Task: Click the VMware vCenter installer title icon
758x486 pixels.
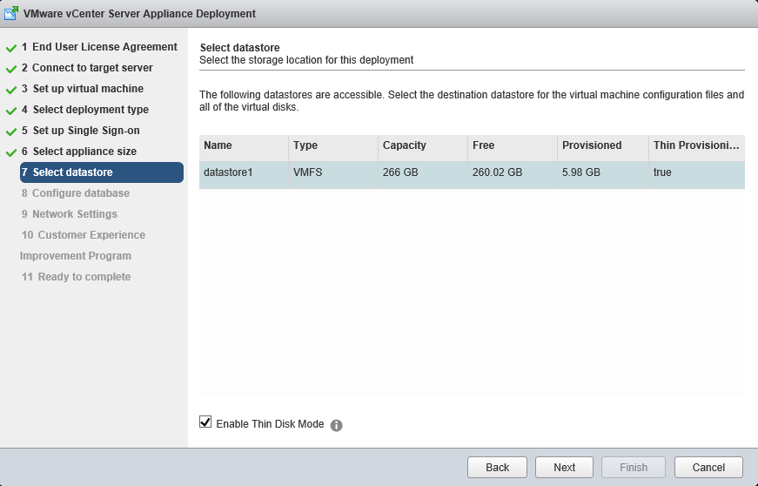Action: [12, 14]
